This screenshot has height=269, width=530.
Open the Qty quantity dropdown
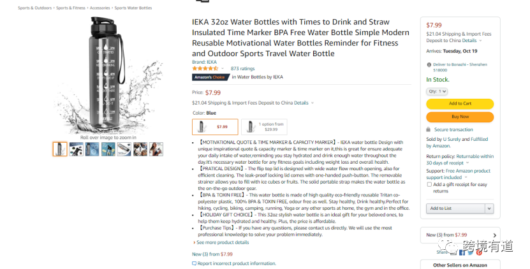(437, 92)
